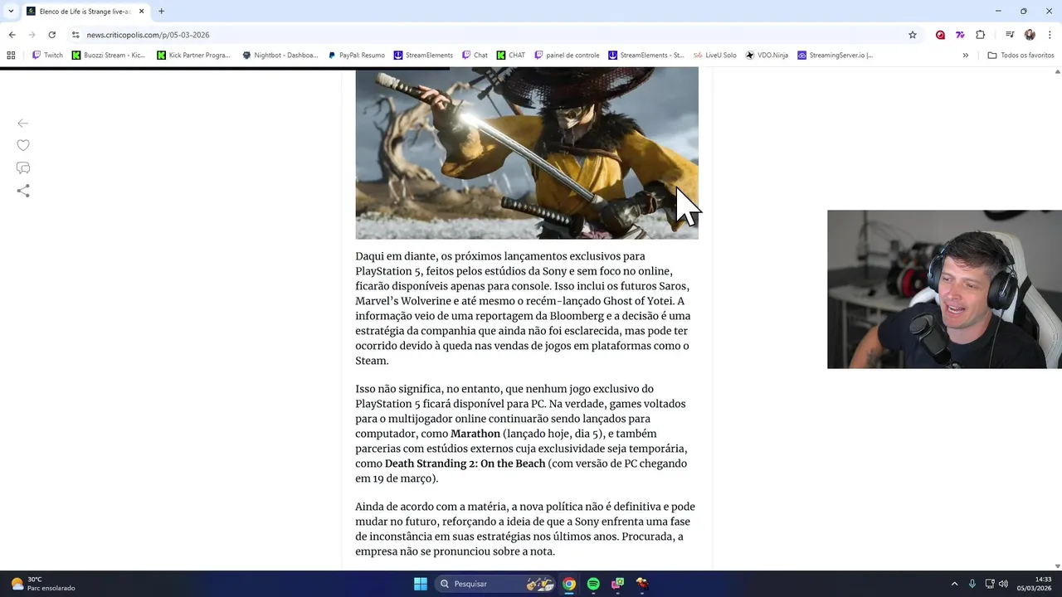Open the Chrome three-dot menu
The width and height of the screenshot is (1062, 597).
1050,35
